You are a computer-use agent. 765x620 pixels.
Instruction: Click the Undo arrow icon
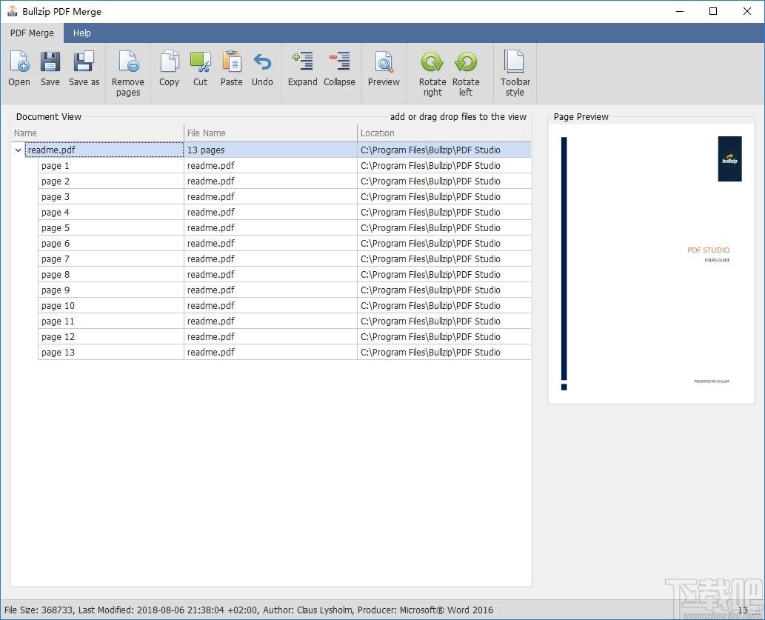coord(262,62)
